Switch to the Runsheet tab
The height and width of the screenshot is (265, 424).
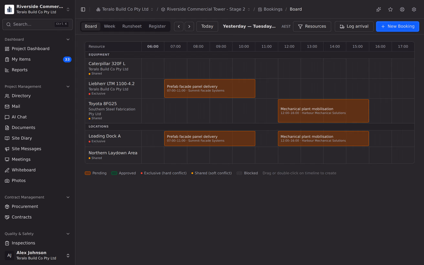tap(132, 26)
